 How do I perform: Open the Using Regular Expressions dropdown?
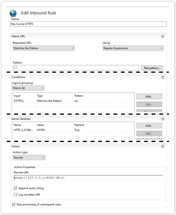coord(133,48)
